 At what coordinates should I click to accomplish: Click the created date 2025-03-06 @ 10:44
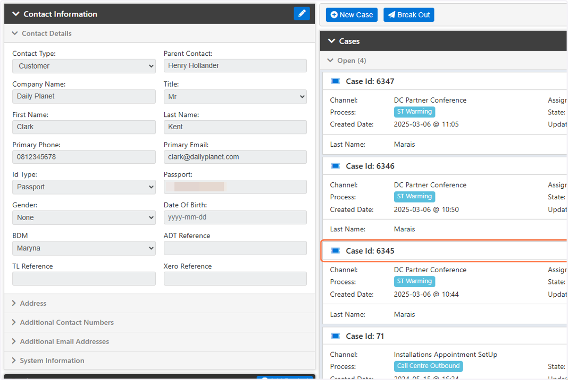[x=426, y=294]
